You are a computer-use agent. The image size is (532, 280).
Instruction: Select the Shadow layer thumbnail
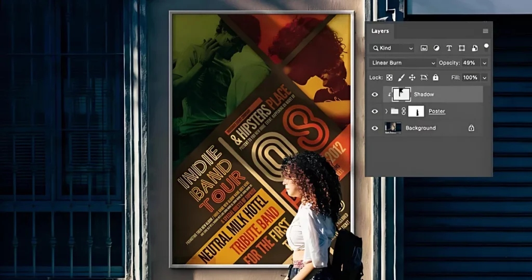coord(402,95)
